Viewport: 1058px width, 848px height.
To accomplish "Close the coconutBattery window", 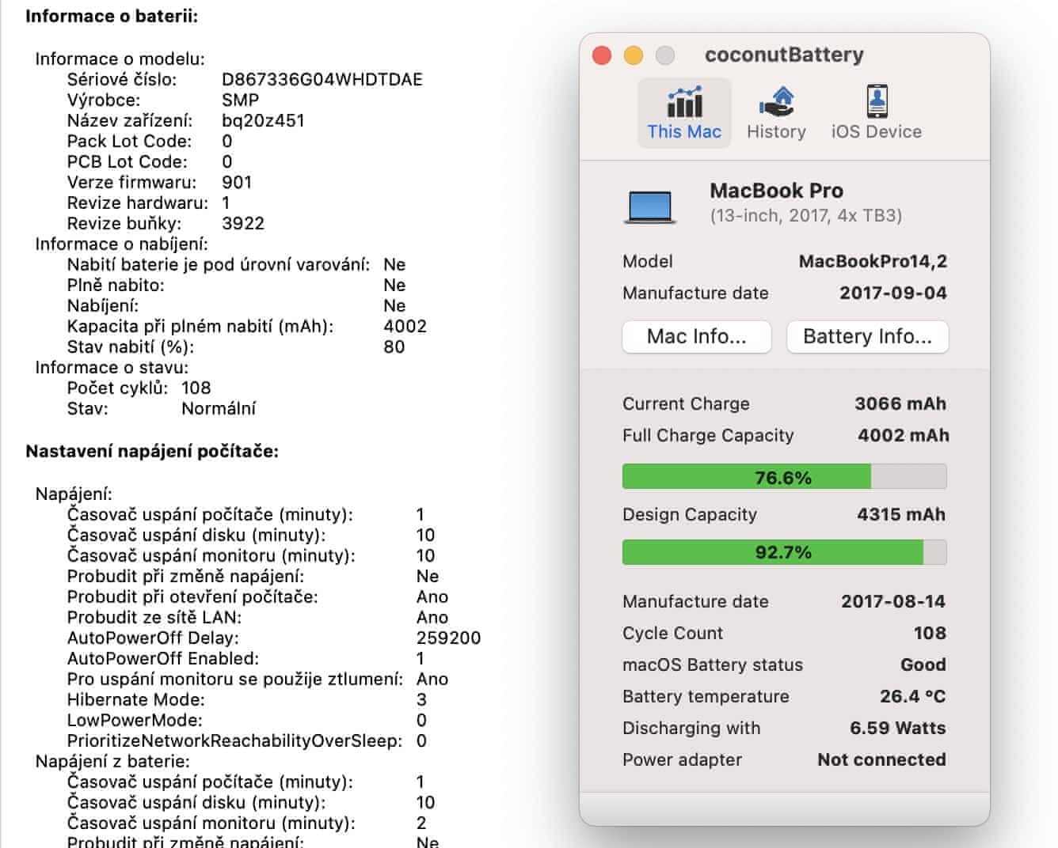I will (602, 55).
